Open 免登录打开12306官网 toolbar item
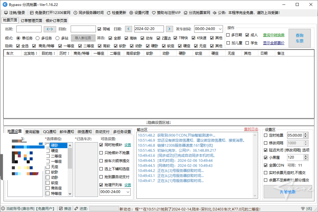This screenshot has height=212, width=318. (x=50, y=13)
